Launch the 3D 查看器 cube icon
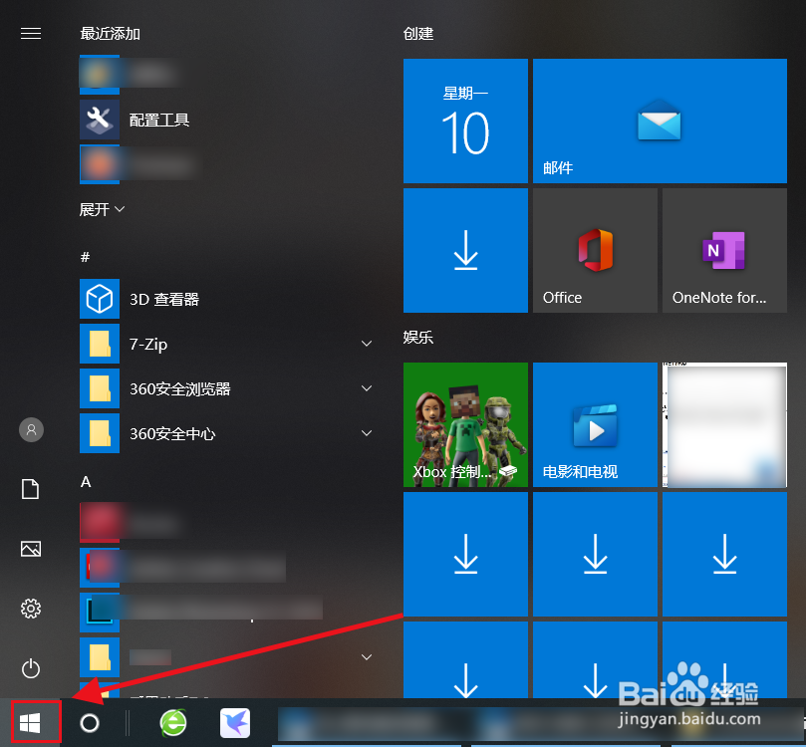Screen dimensions: 806x747 tap(100, 299)
